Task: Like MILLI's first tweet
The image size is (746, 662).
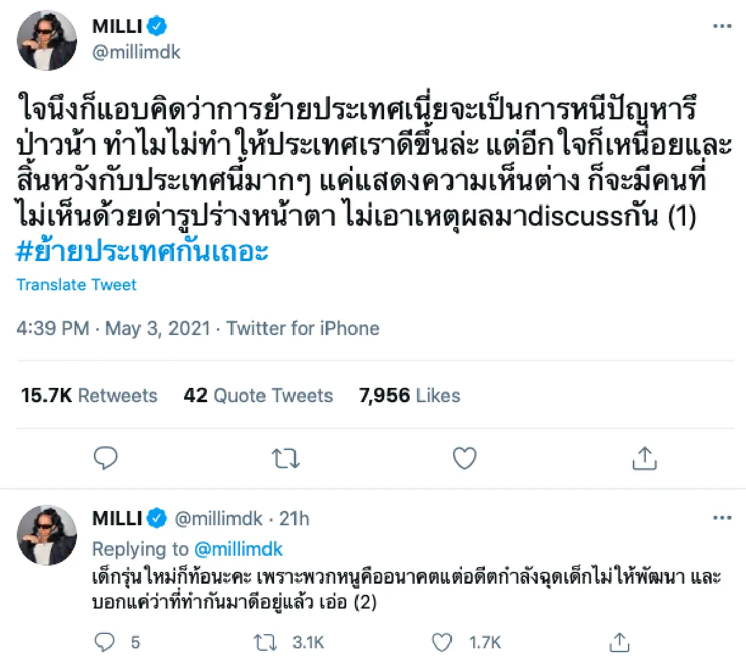Action: coord(464,458)
